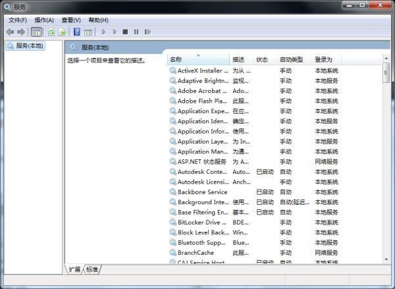Viewport: 395px width, 289px height.
Task: Click the Refresh toolbar icon
Action: 51,32
